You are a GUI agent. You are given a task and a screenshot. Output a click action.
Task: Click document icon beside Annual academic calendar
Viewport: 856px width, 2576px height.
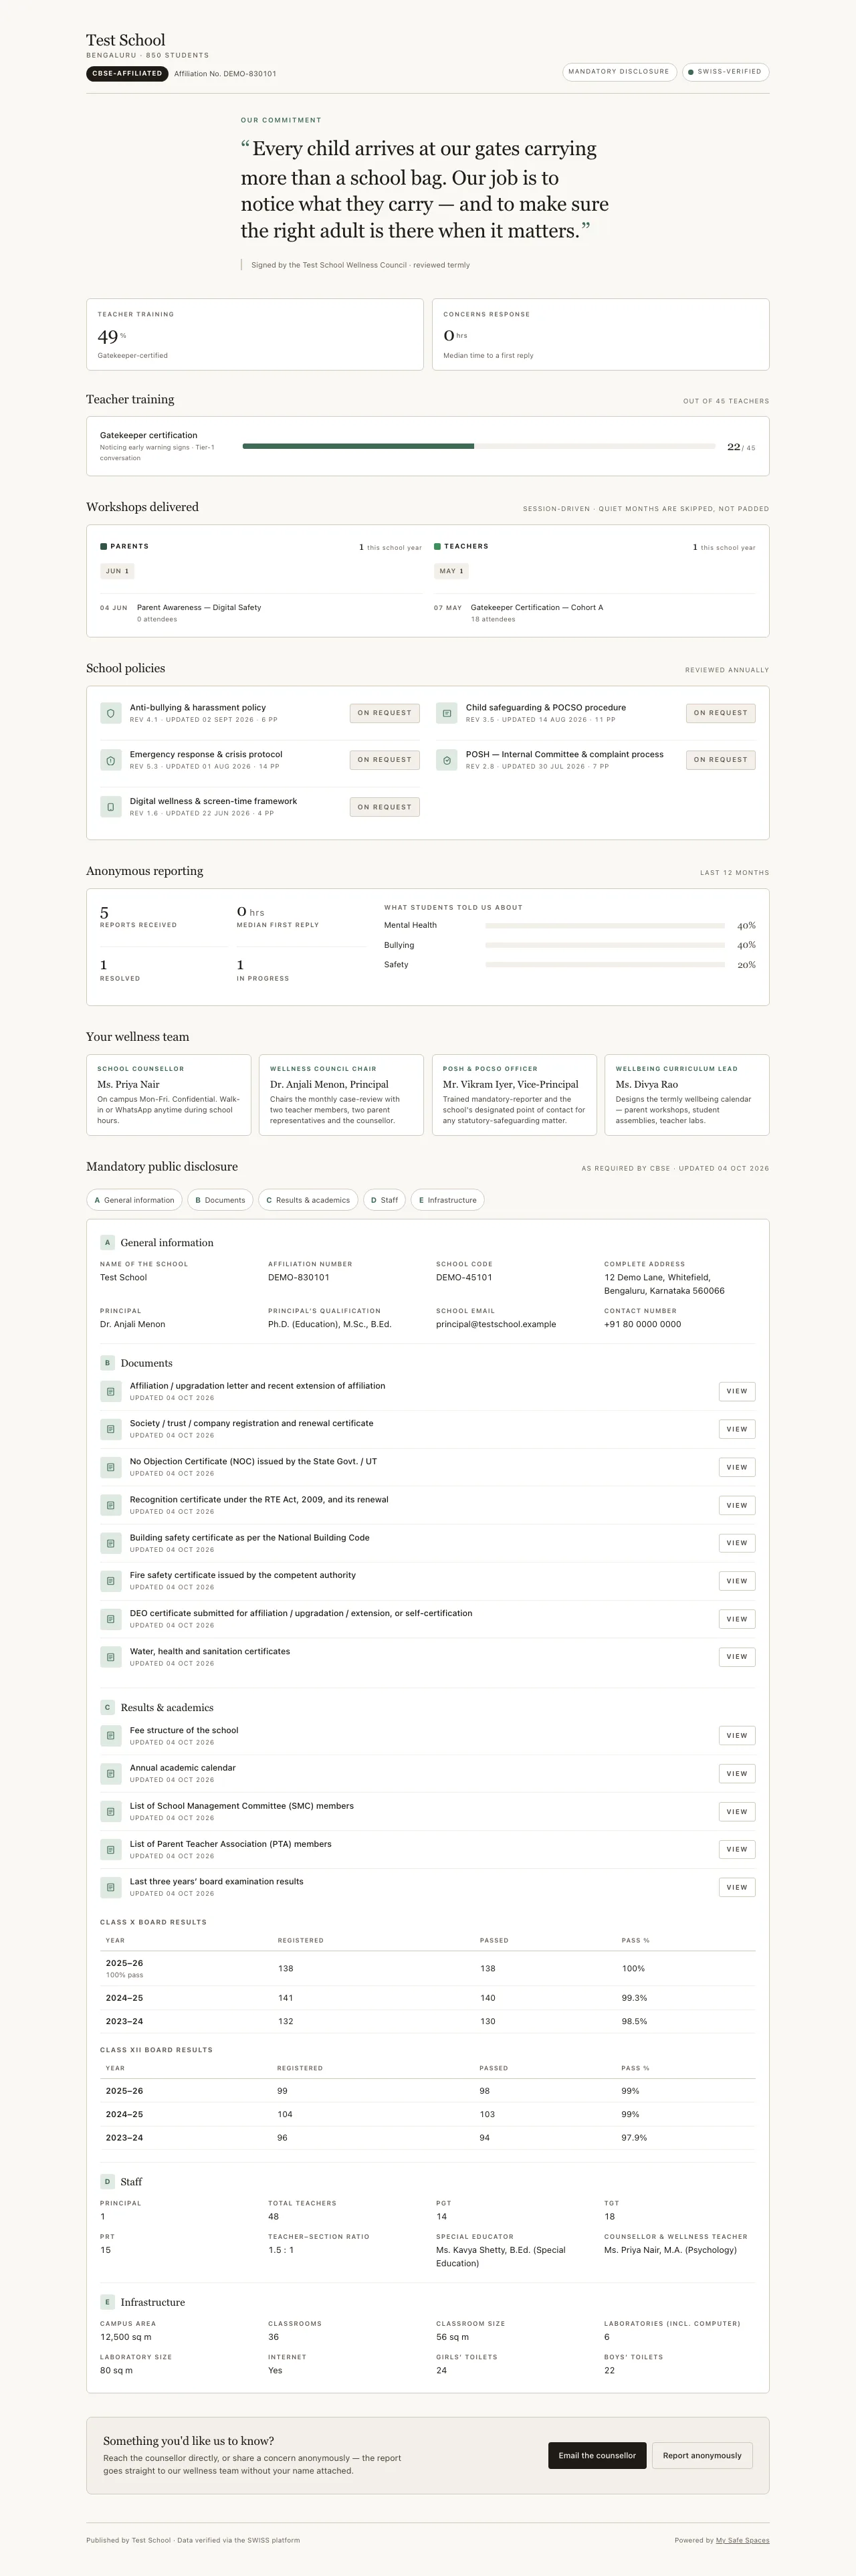coord(110,1774)
